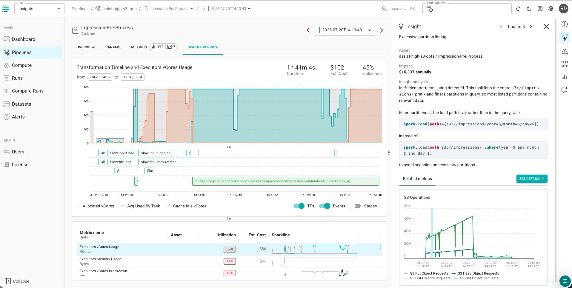Open the Datasets sidebar item
572x288 pixels.
(x=31, y=104)
